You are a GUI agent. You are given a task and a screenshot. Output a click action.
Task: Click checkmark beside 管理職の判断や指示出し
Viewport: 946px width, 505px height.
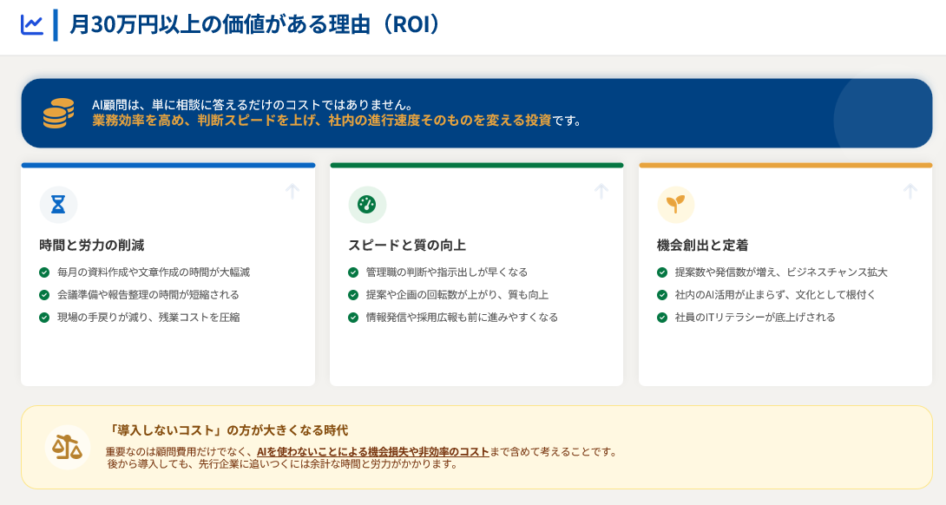[x=353, y=272]
